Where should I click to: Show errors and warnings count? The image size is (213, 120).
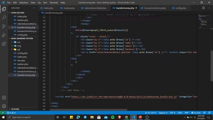tap(11, 113)
